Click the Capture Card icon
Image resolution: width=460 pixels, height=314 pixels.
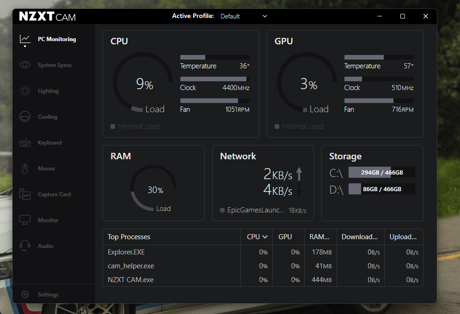pos(25,194)
